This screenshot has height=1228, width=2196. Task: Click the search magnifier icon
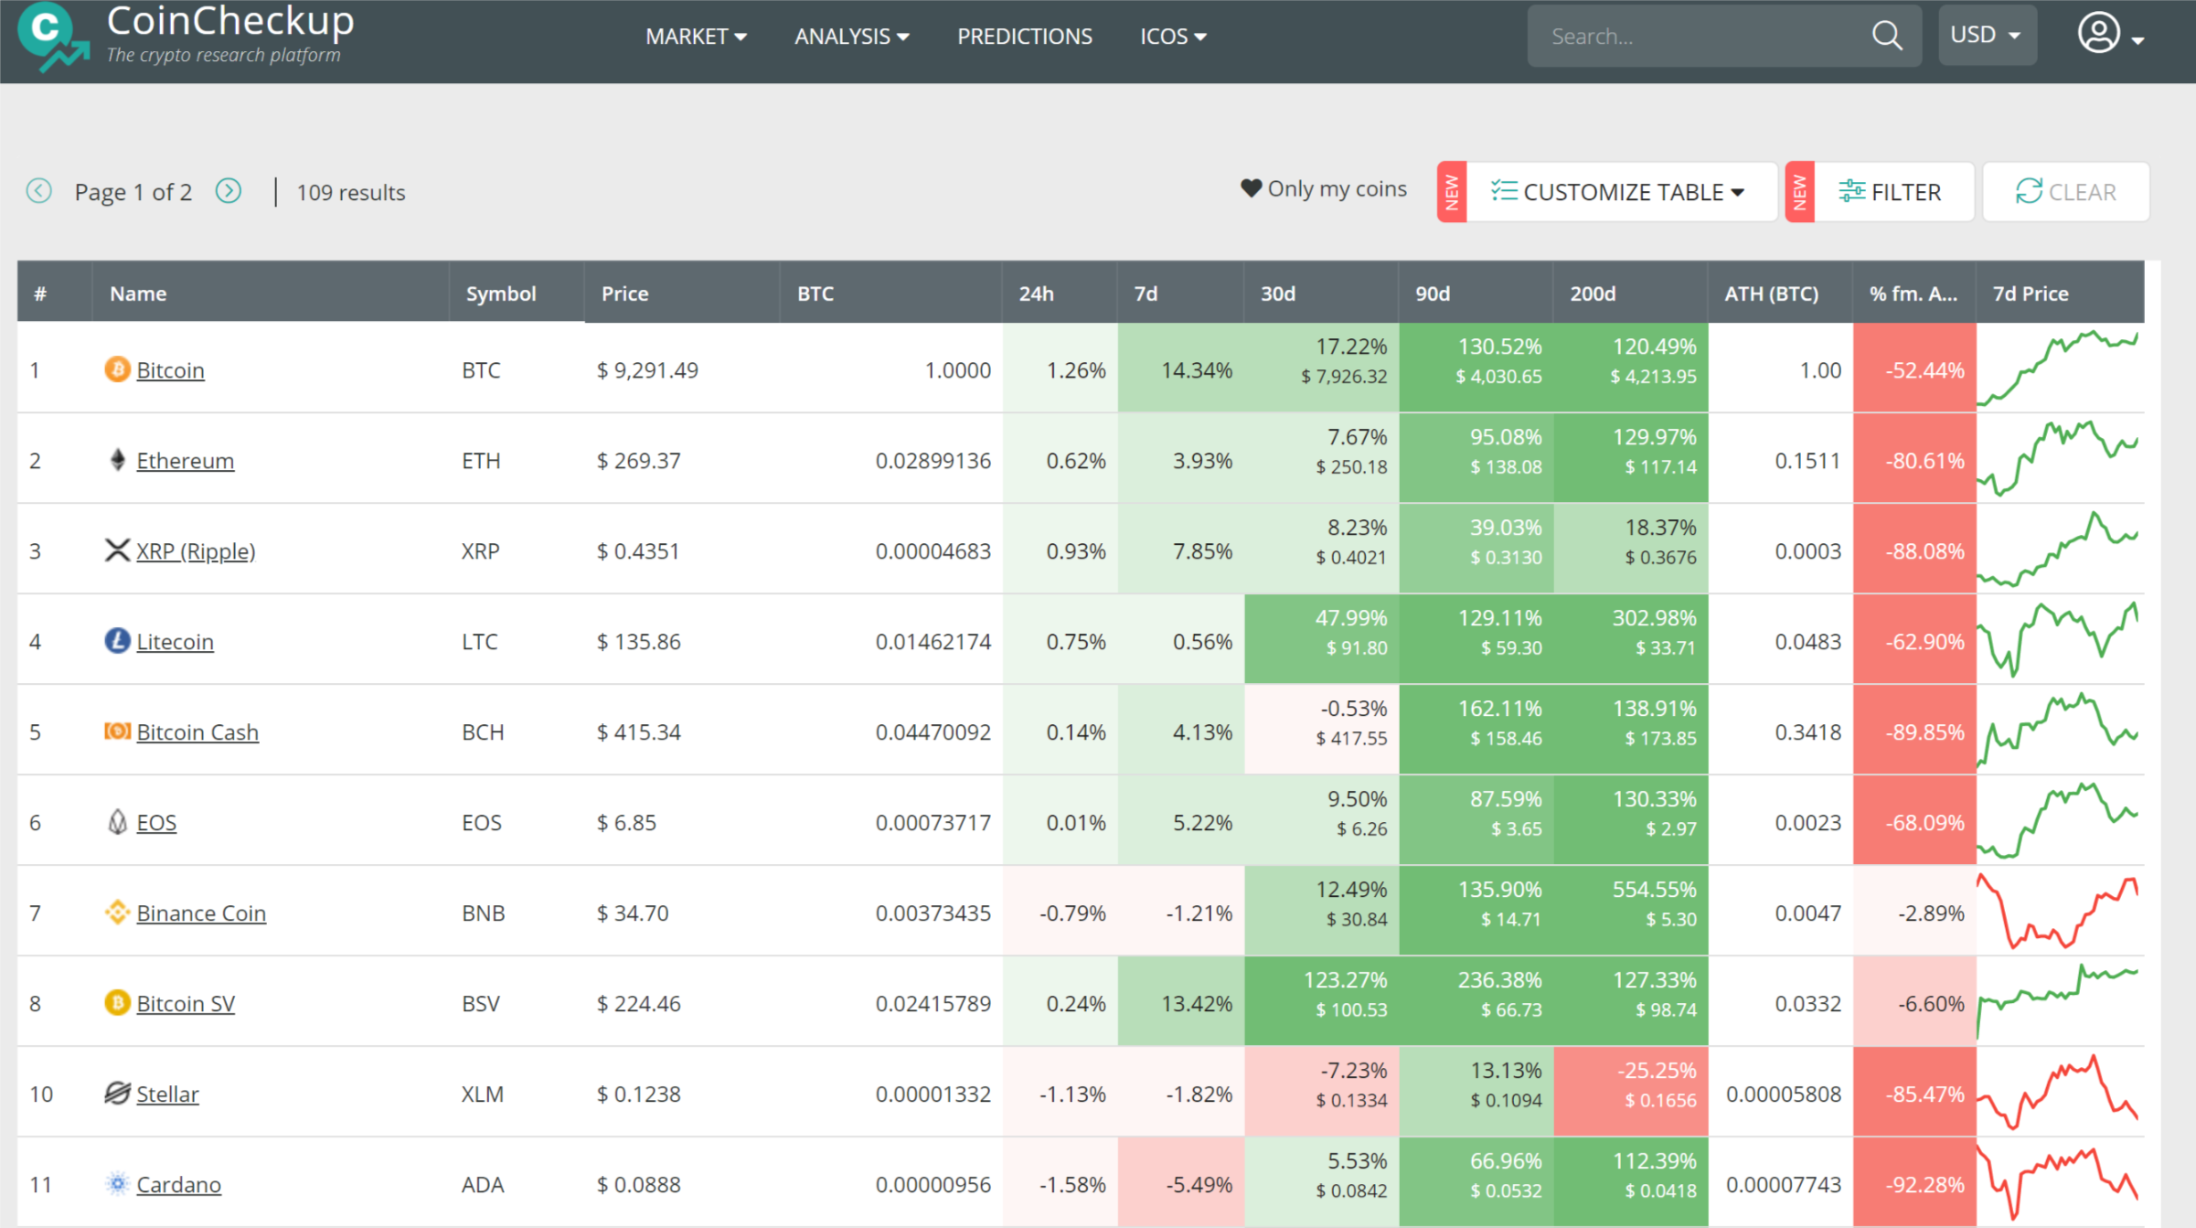click(1887, 36)
